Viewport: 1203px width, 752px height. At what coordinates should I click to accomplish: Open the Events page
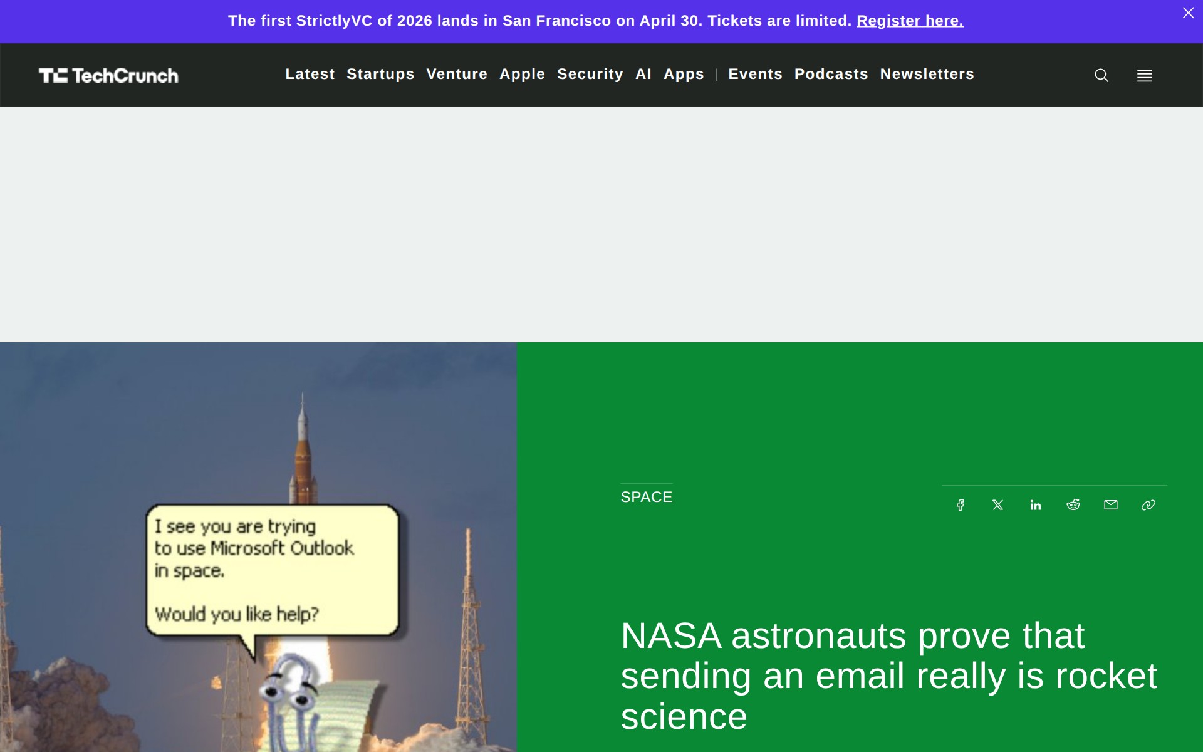coord(755,74)
